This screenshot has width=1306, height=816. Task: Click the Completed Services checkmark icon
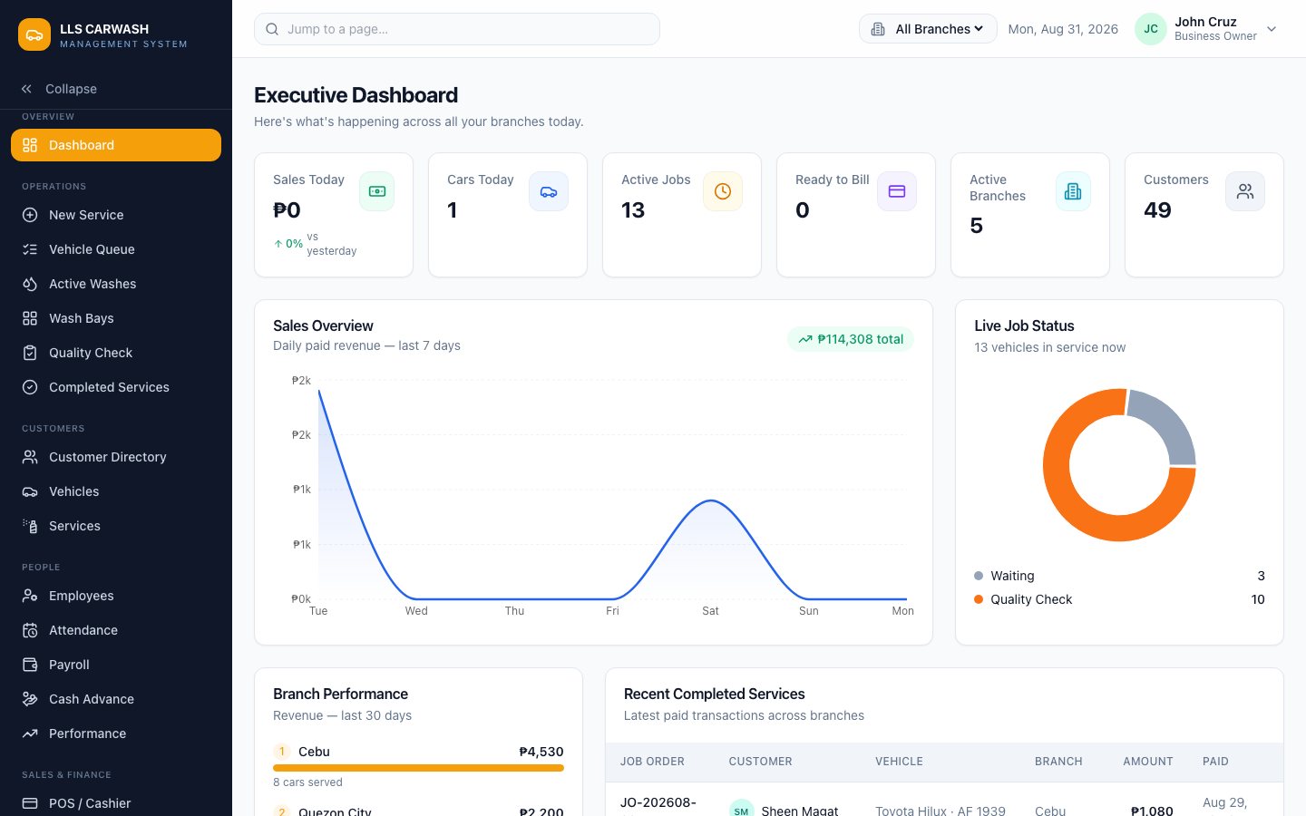pos(30,387)
